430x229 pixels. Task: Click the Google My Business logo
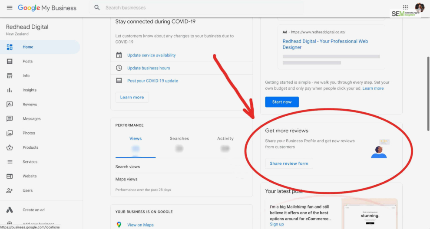[47, 8]
